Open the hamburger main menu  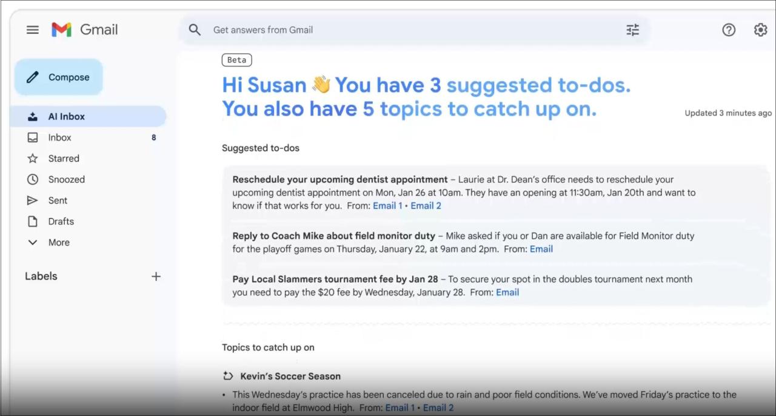(x=32, y=29)
